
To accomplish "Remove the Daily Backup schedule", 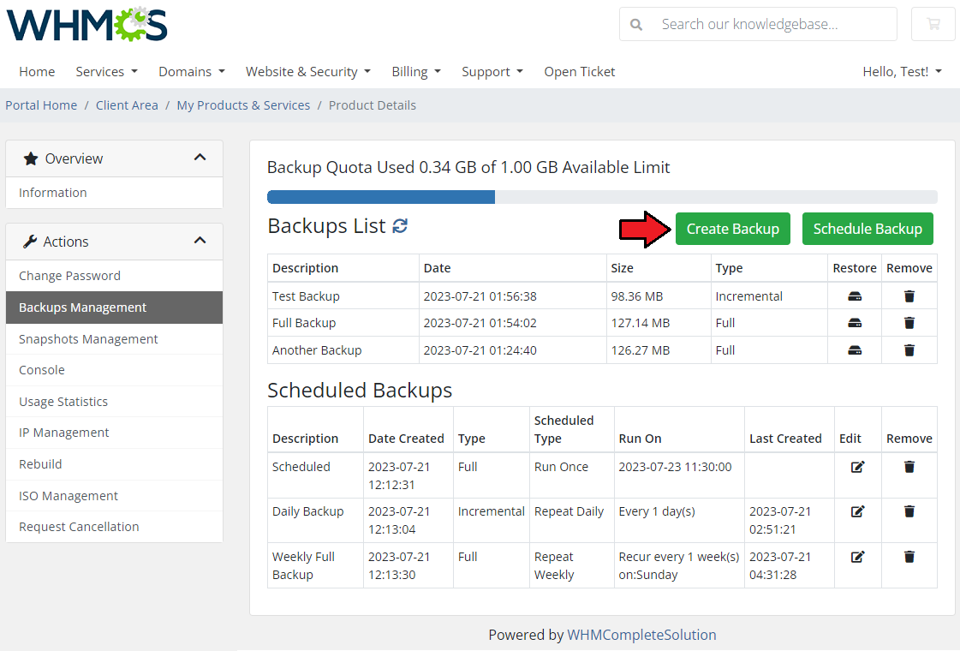I will pyautogui.click(x=909, y=511).
